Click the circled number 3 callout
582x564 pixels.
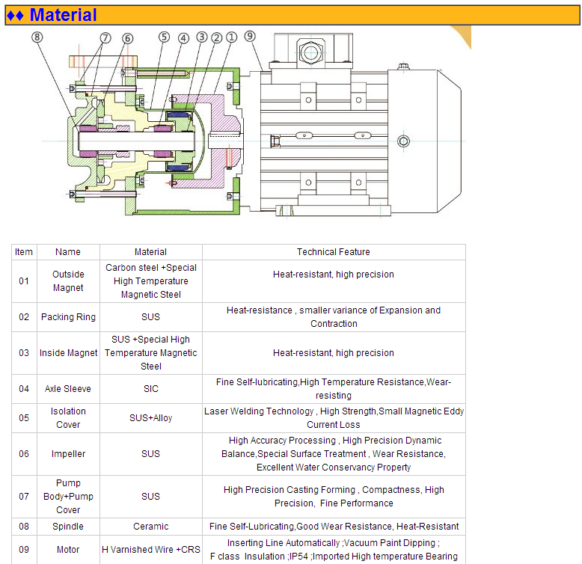pyautogui.click(x=201, y=37)
